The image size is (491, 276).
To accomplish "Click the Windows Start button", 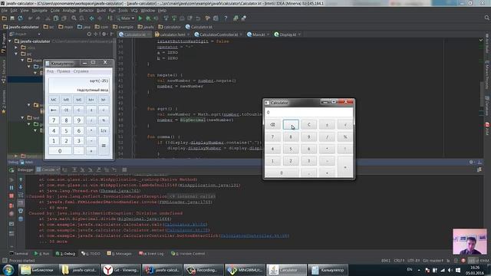I will pos(8,270).
